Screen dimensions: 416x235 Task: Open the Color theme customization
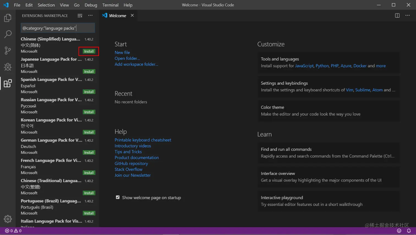click(x=329, y=111)
